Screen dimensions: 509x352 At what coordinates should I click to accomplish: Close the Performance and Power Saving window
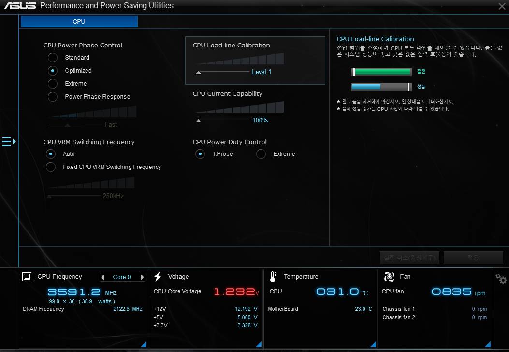502,6
